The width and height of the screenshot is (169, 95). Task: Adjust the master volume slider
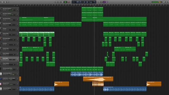[157, 2]
